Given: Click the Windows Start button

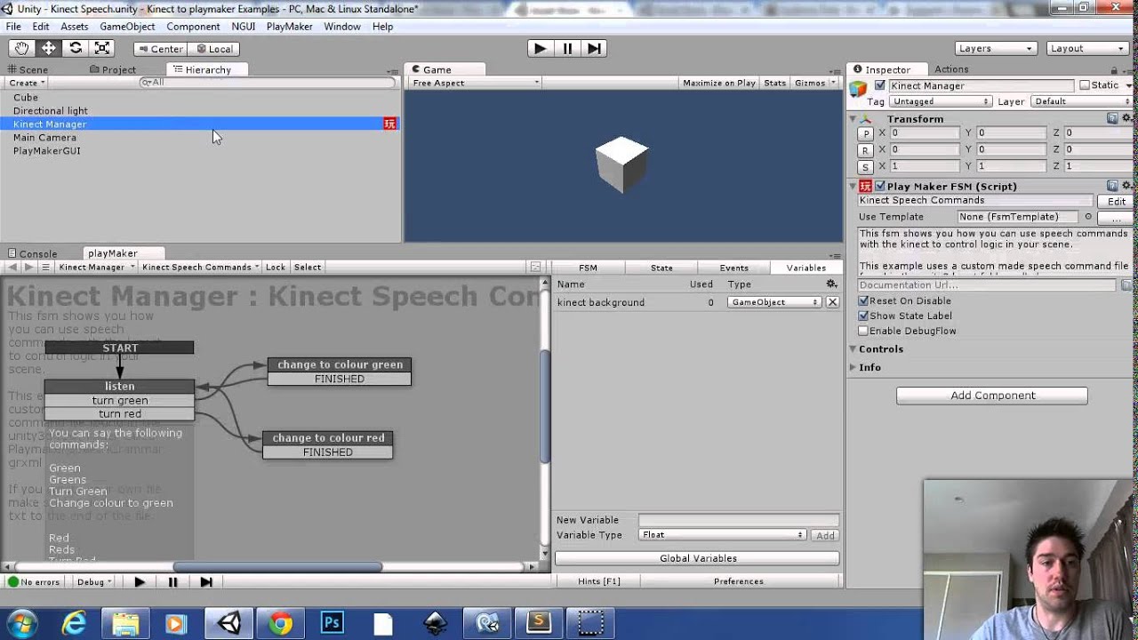Looking at the screenshot, I should [x=20, y=623].
